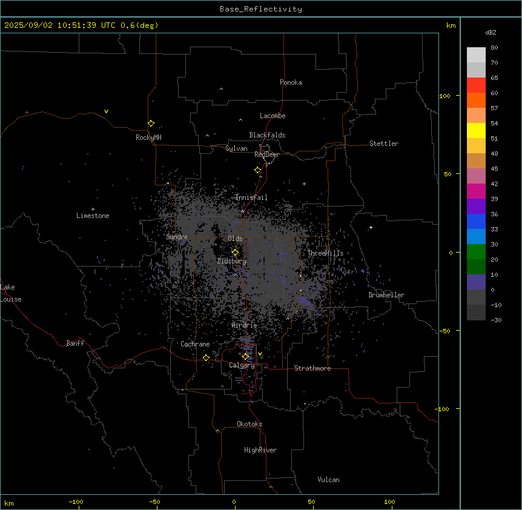Click the dBZ legend heading

click(x=491, y=32)
